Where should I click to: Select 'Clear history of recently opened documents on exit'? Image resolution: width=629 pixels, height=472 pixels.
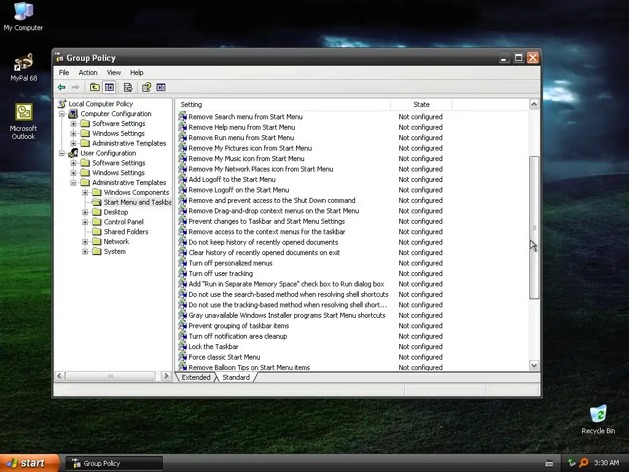click(264, 253)
